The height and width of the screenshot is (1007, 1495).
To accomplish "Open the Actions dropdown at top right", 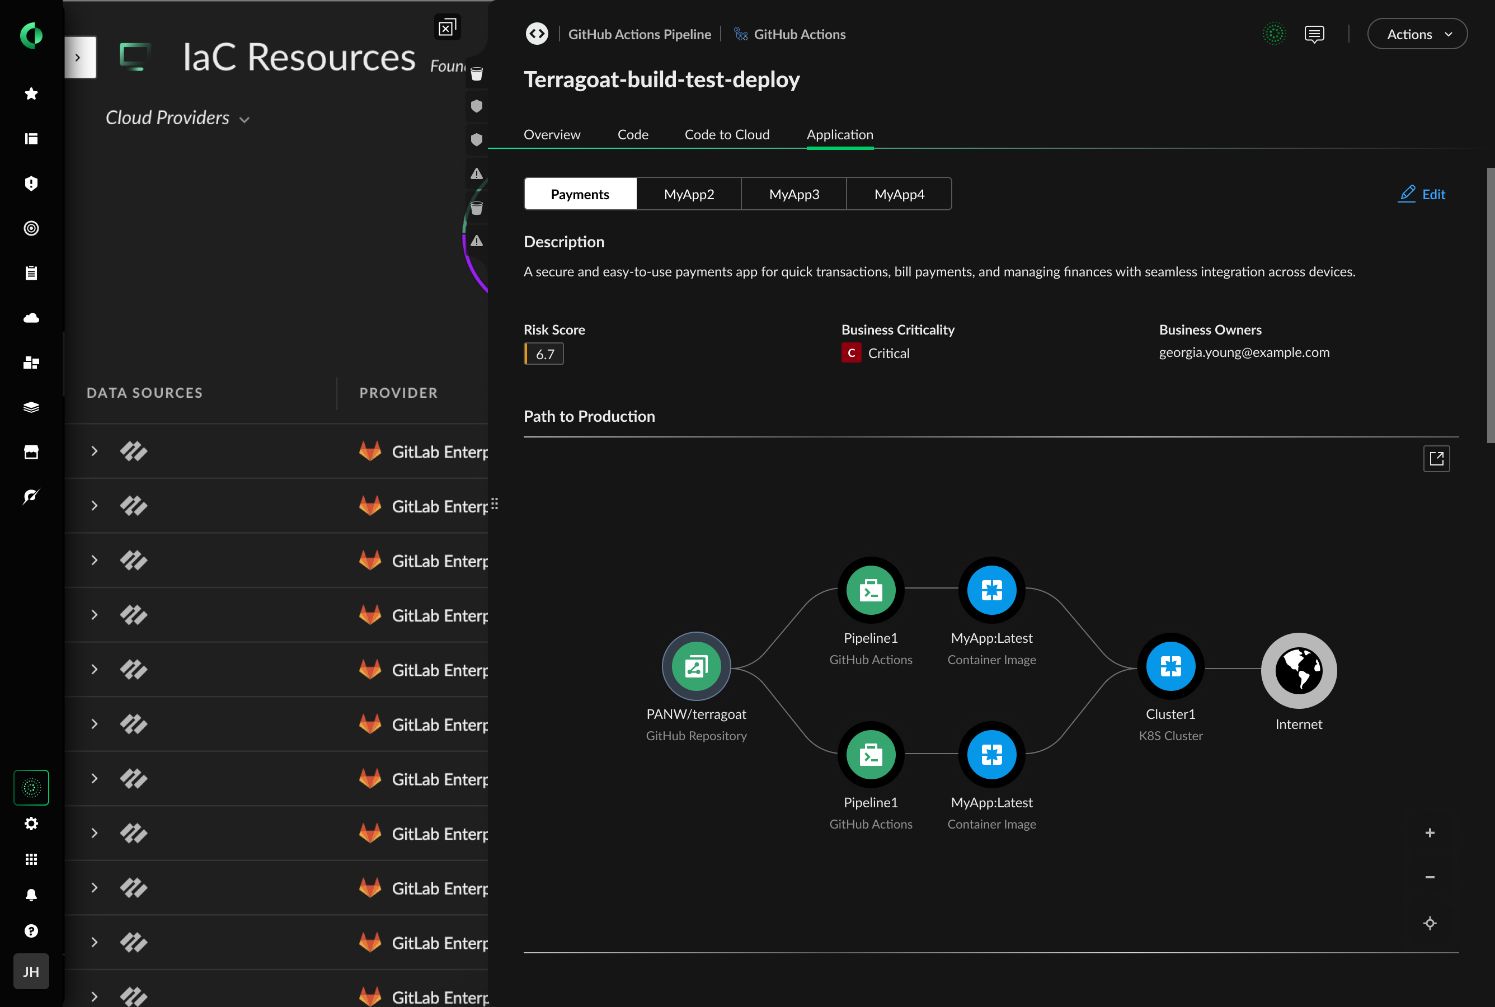I will [1417, 34].
